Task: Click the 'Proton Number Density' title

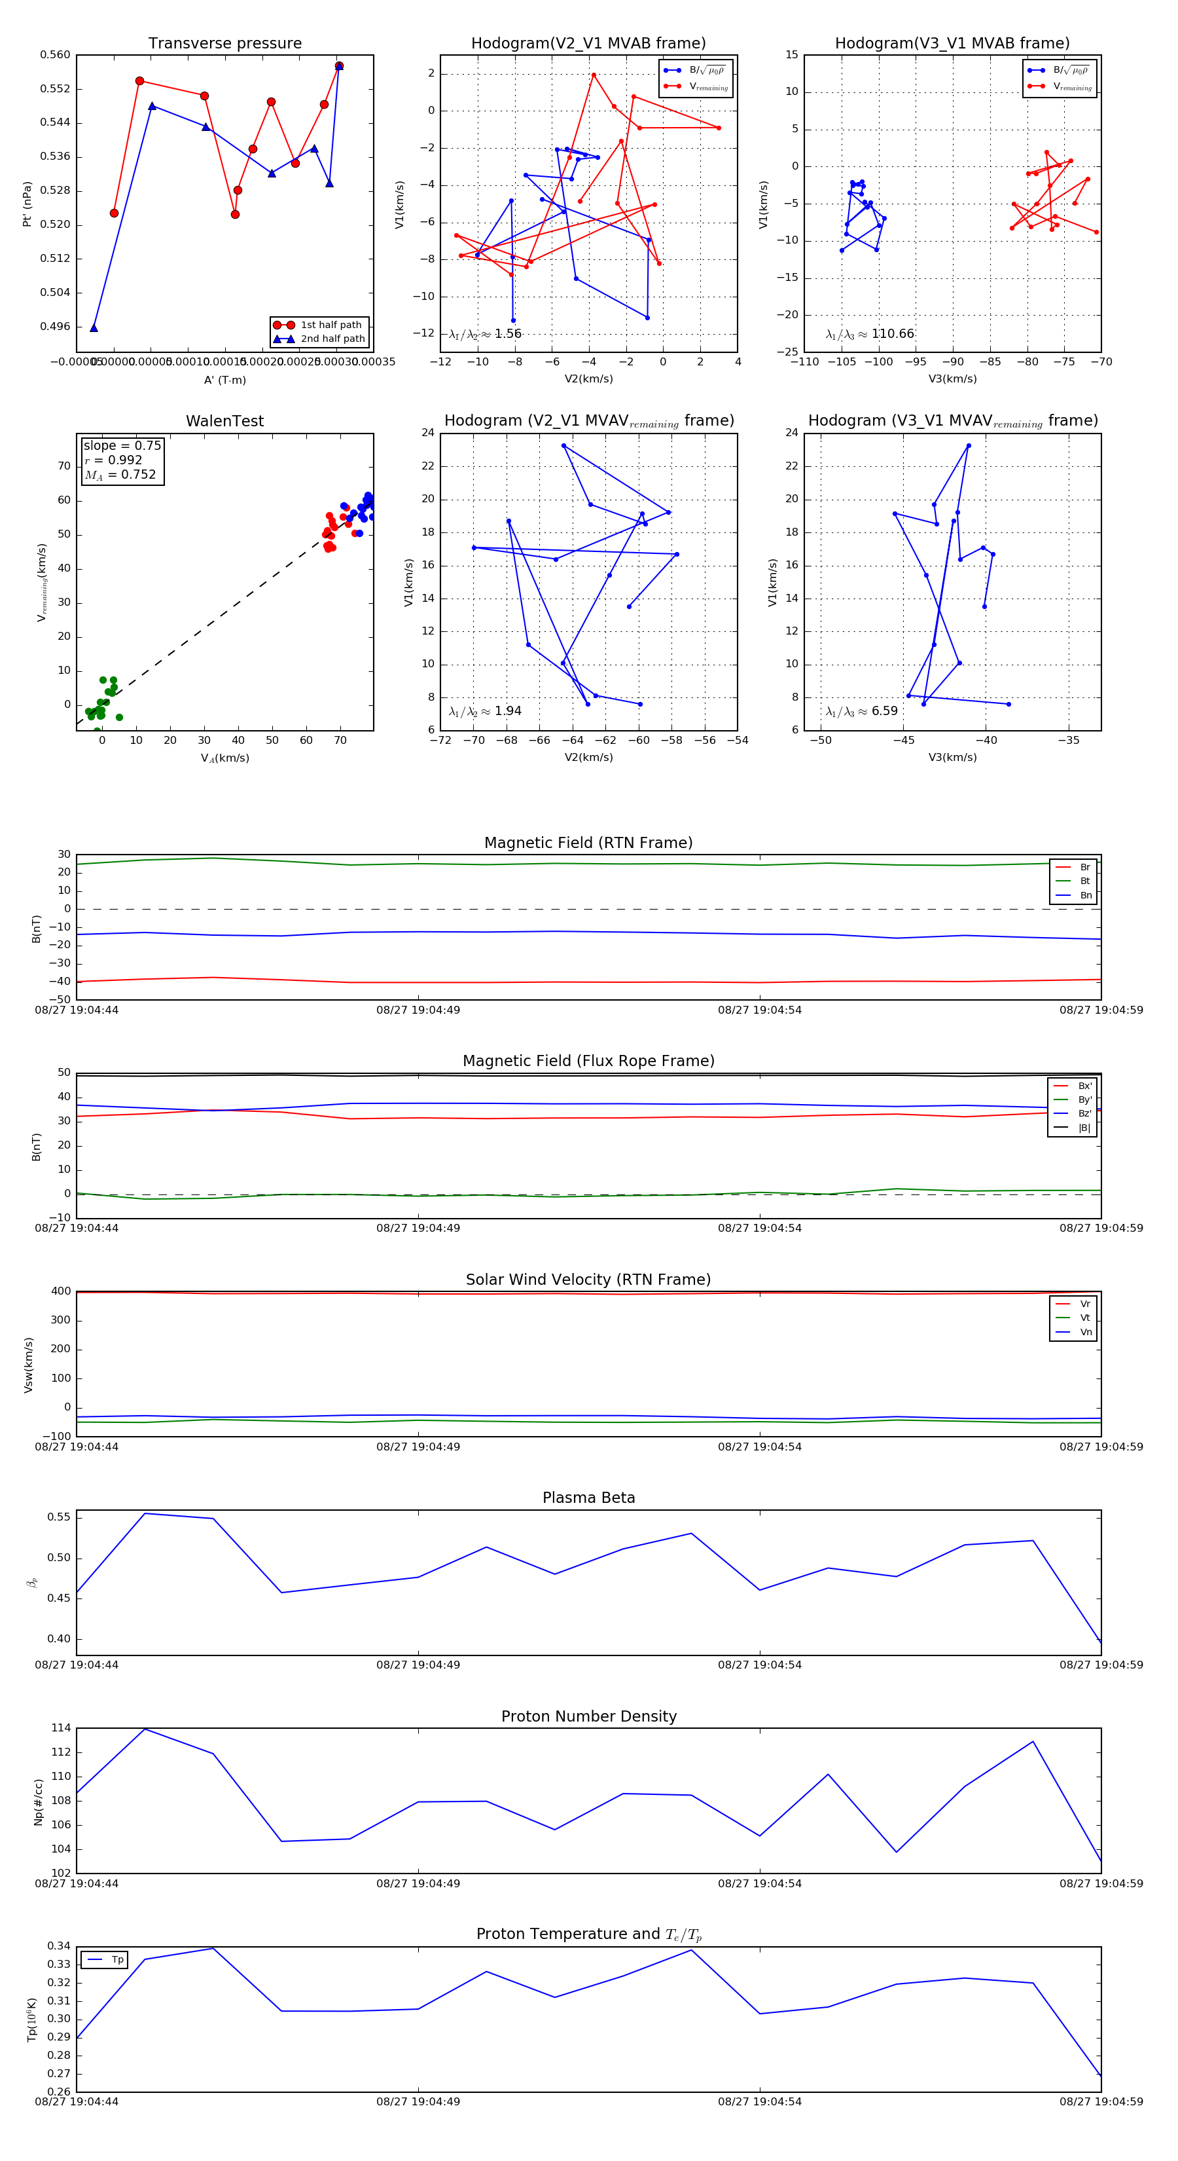Action: click(588, 1716)
